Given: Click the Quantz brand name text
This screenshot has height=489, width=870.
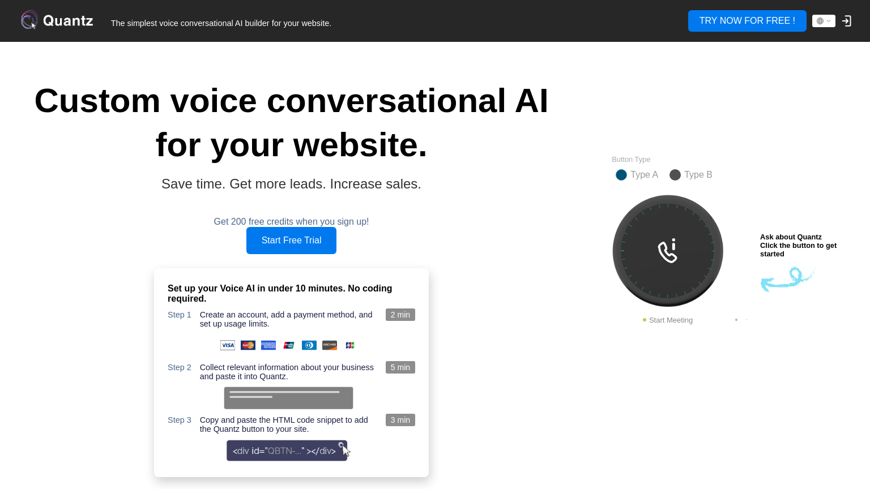Looking at the screenshot, I should pyautogui.click(x=68, y=21).
